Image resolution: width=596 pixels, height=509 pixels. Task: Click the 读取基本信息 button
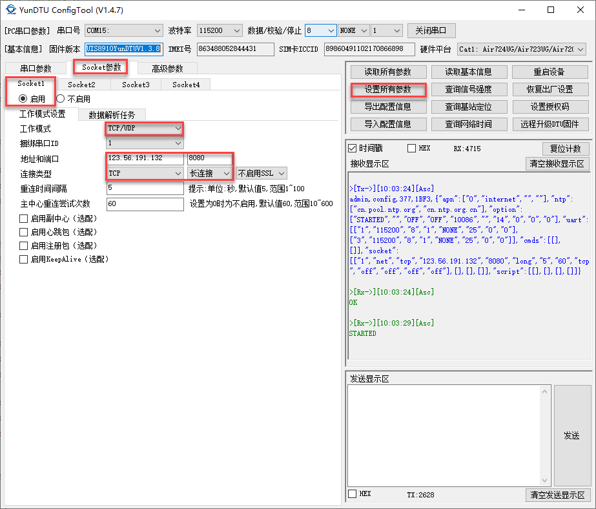click(469, 72)
